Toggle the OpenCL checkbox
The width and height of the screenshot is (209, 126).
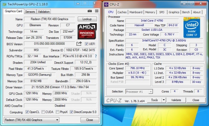click(x=27, y=112)
